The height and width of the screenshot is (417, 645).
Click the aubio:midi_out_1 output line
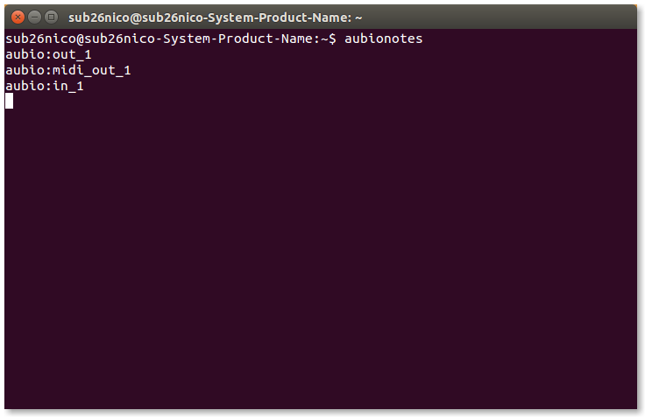tap(67, 70)
